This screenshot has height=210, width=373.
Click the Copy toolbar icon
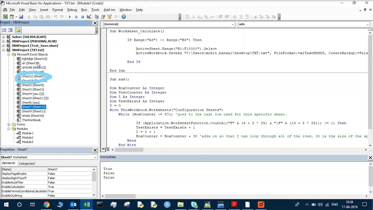(35, 17)
